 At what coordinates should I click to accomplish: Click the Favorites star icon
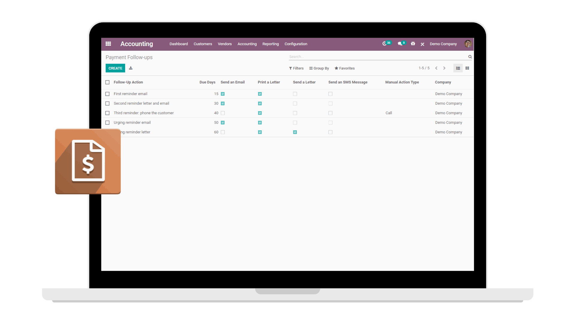tap(335, 68)
